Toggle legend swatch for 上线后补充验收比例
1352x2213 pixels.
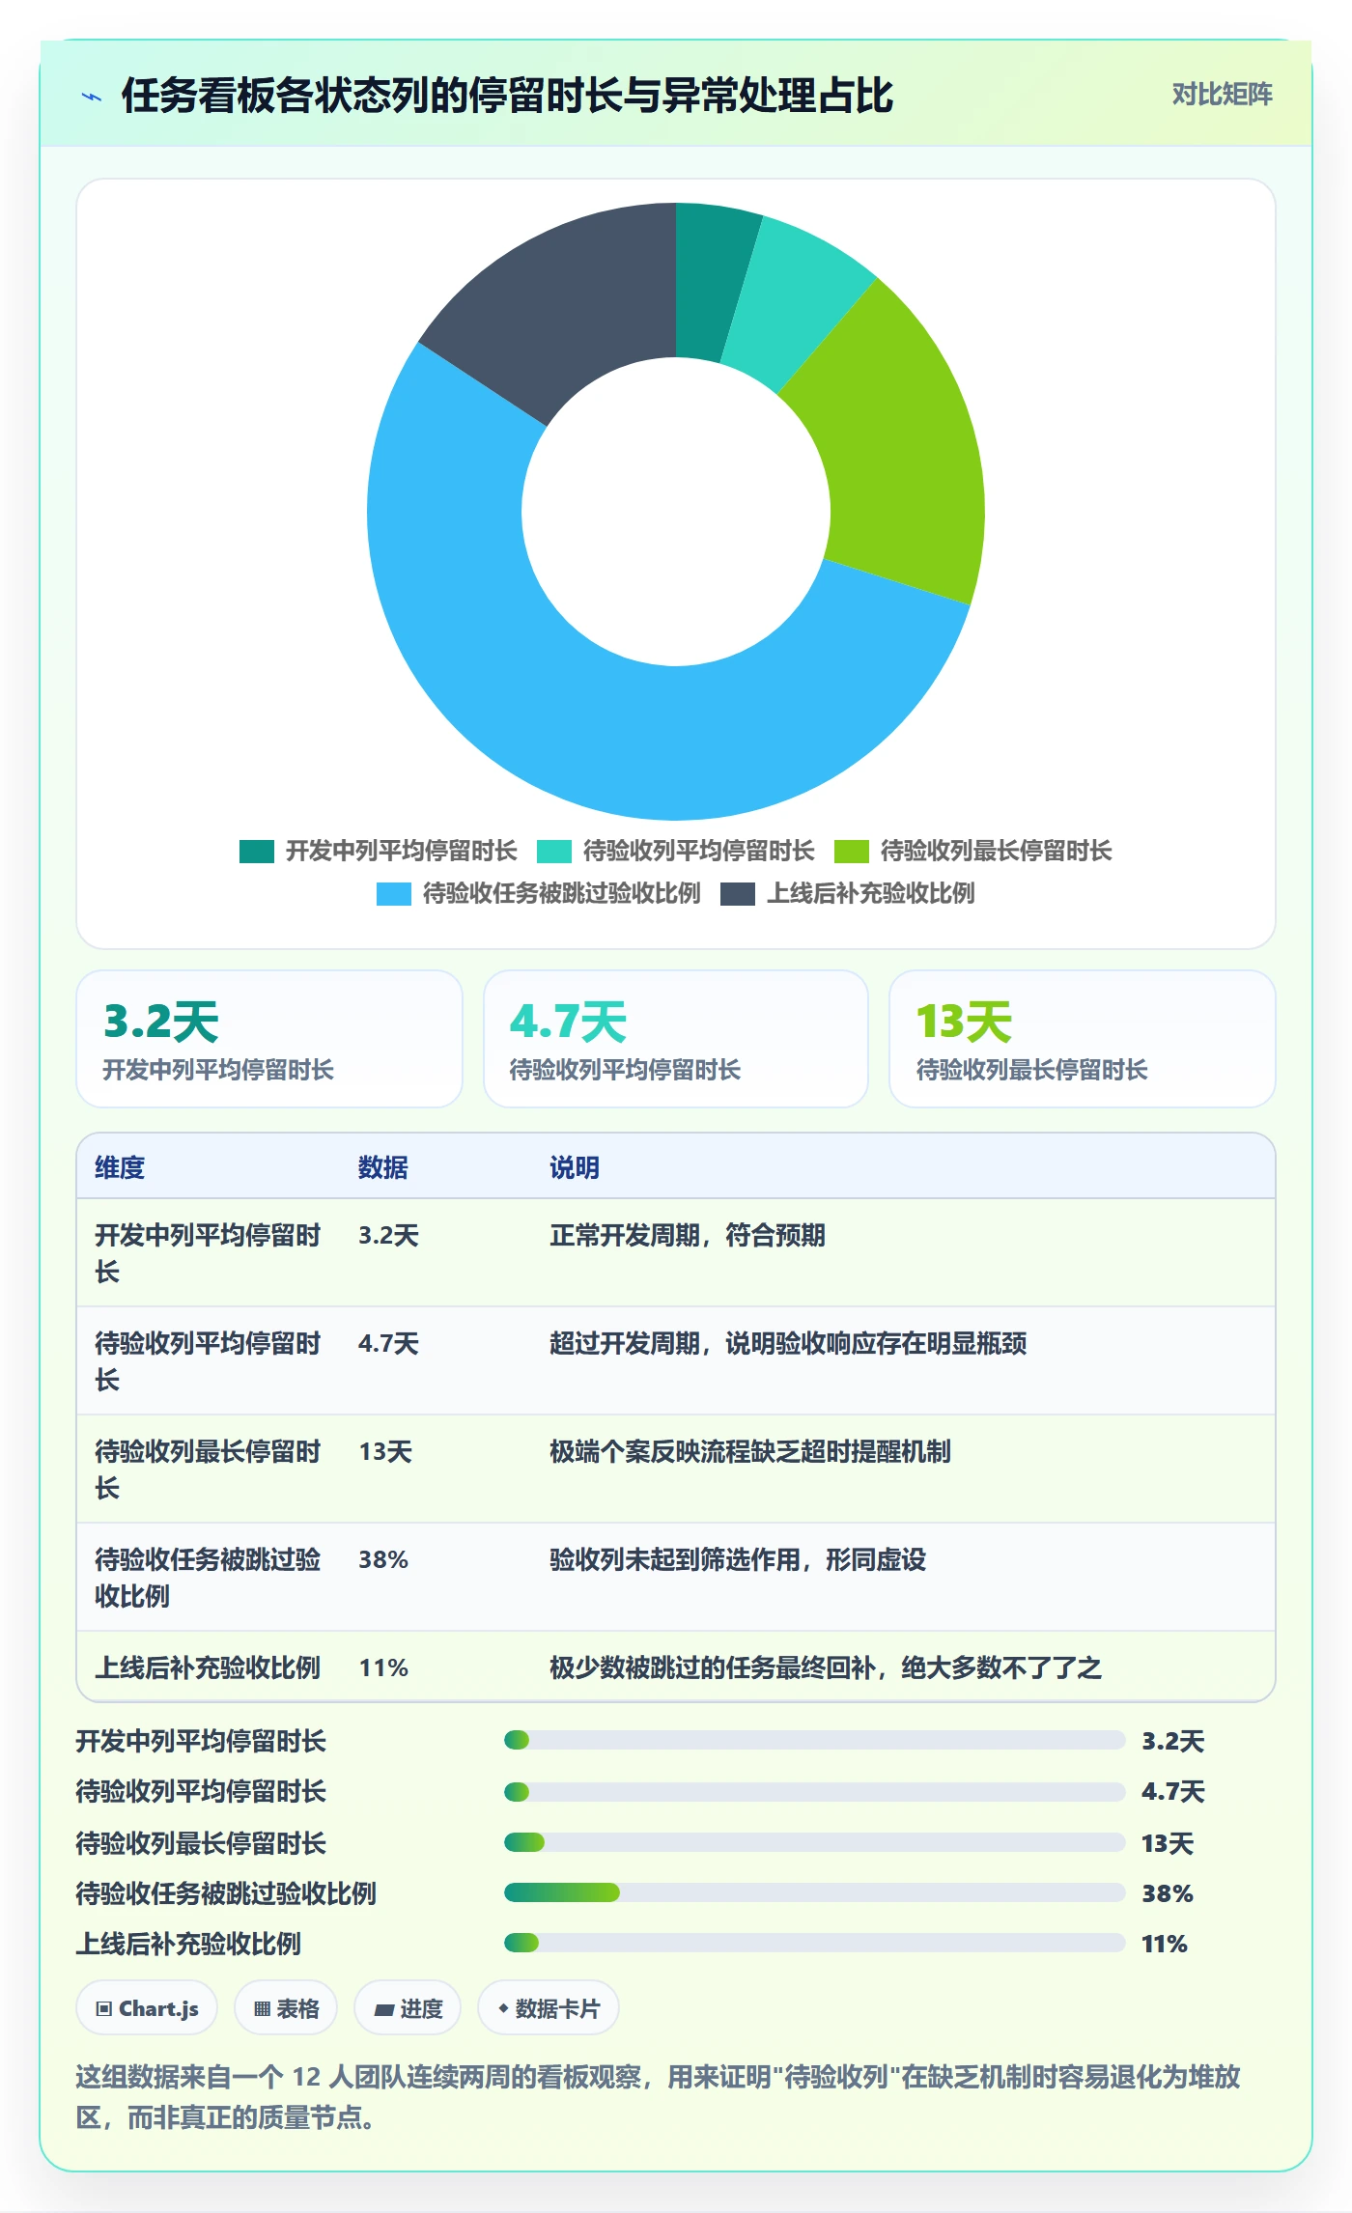coord(738,893)
